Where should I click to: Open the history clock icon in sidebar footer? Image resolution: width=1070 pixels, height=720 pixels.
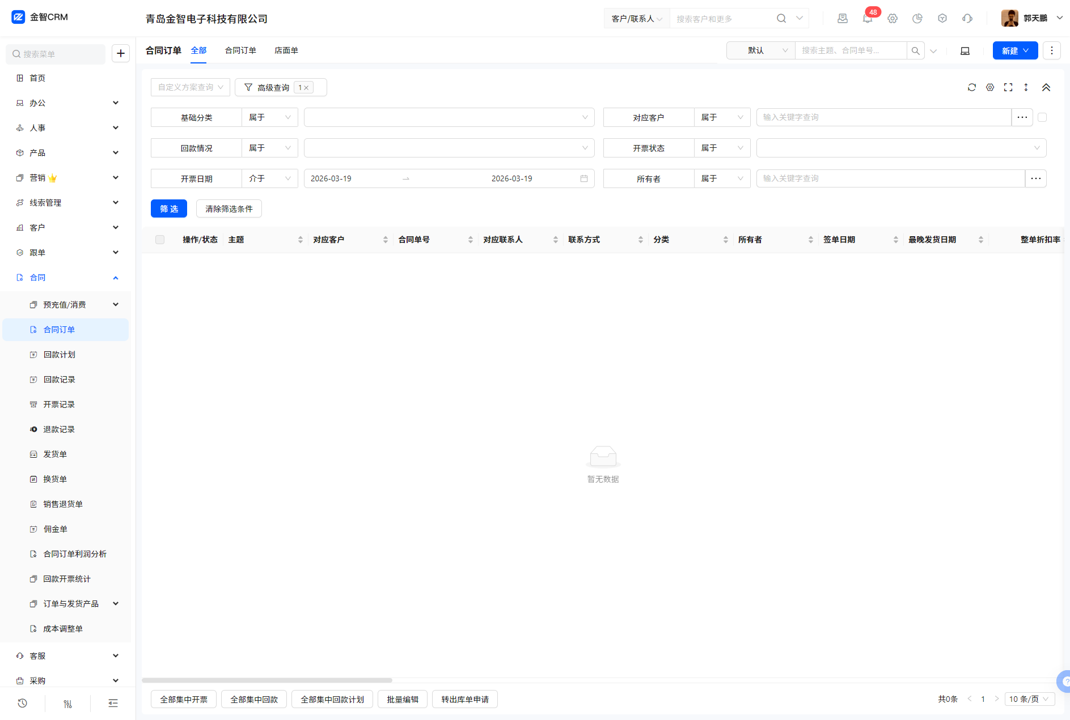click(22, 703)
